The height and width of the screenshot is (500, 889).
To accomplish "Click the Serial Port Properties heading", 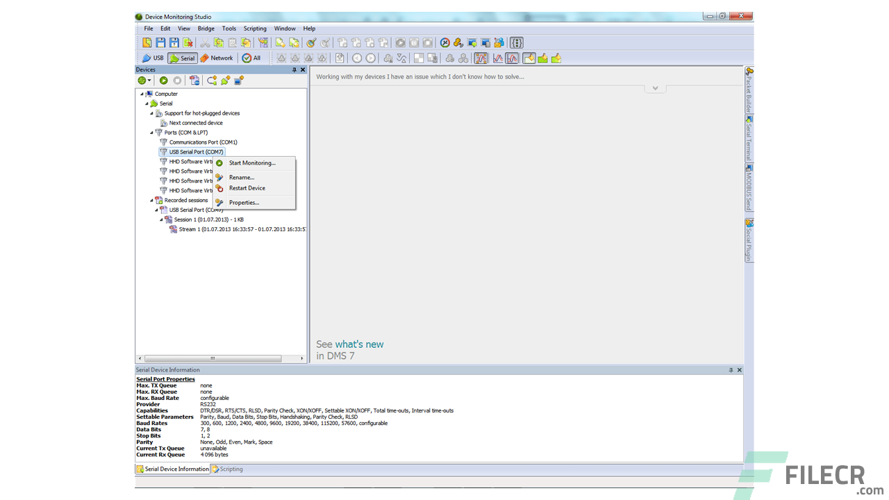I will click(165, 379).
